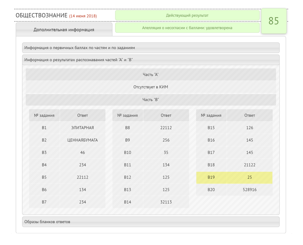
Task: Expand Информация о первичных баллах section
Action: [x=151, y=48]
